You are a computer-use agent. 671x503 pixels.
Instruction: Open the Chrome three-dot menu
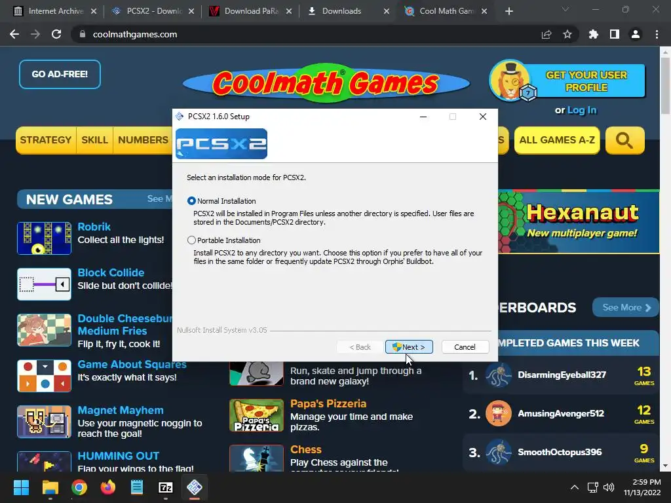pyautogui.click(x=657, y=34)
